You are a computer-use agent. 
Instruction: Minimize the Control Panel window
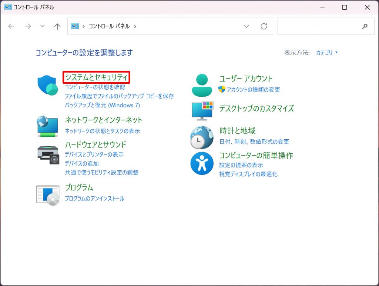[x=322, y=7]
